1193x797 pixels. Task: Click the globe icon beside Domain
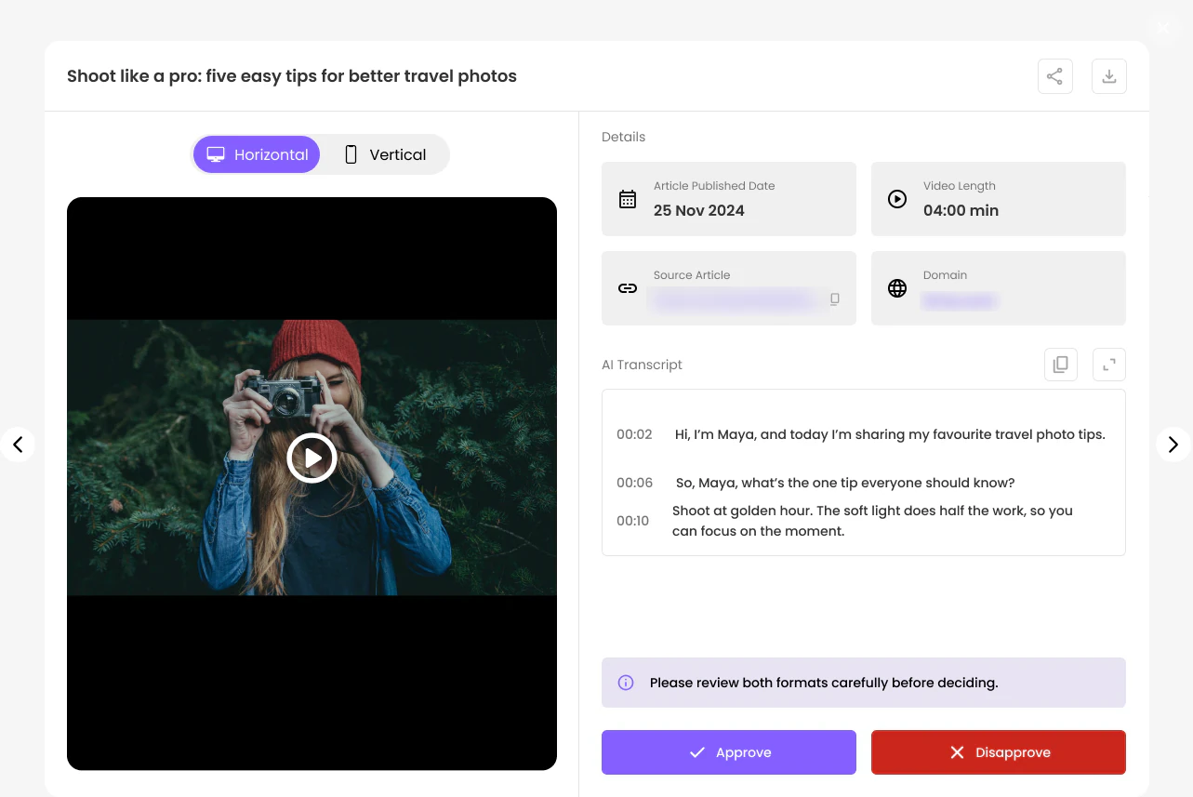897,288
